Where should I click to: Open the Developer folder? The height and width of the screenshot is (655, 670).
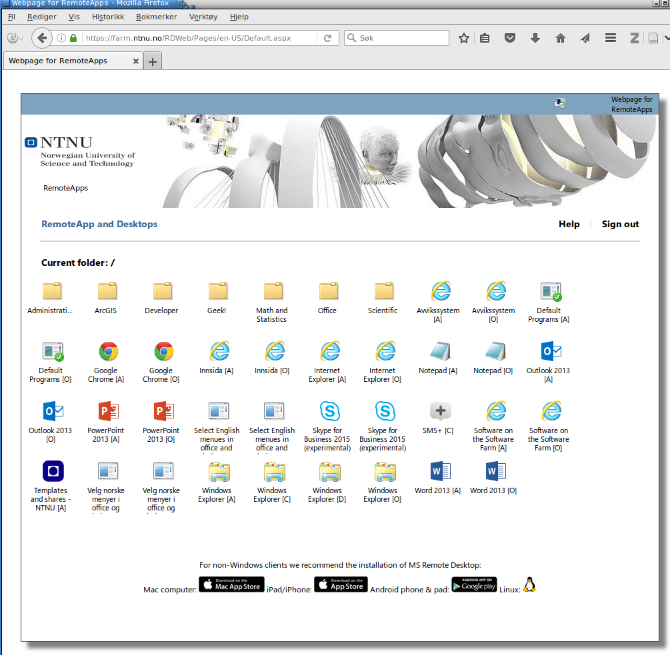coord(163,291)
